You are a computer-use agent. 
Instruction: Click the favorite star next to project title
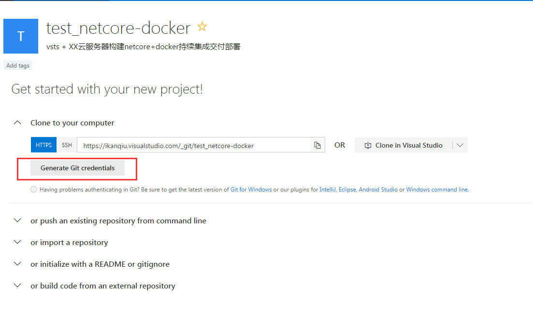202,27
